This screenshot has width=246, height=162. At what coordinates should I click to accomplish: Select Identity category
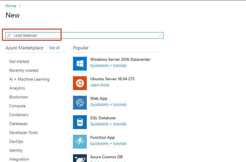(x=16, y=151)
